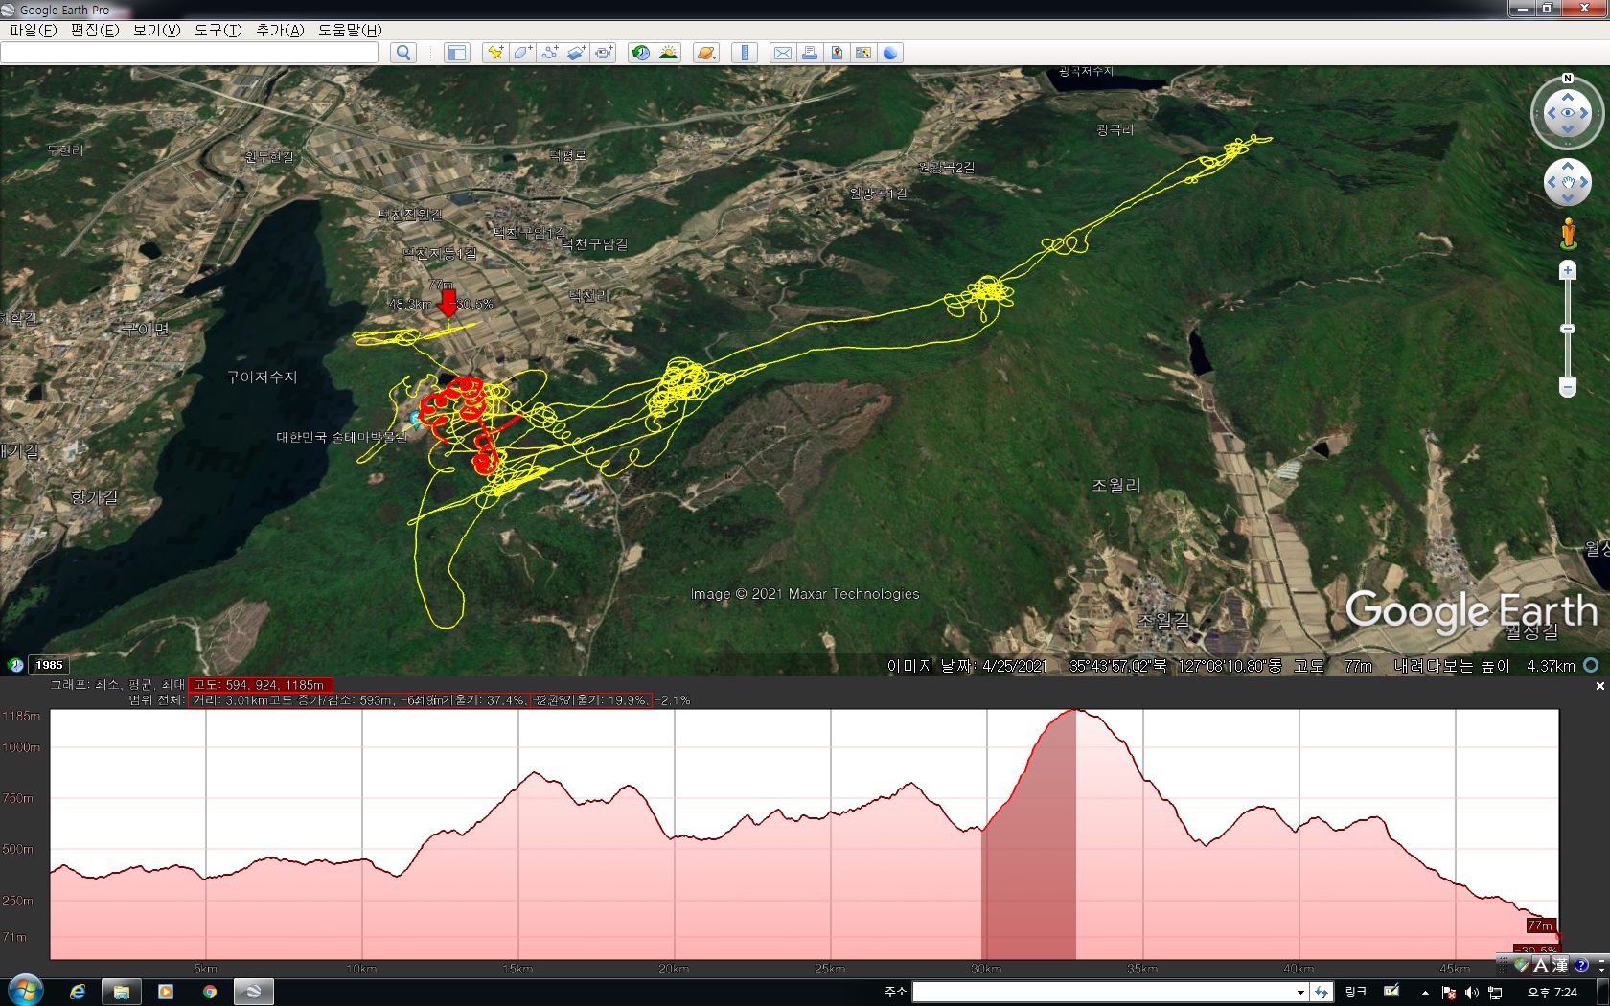The width and height of the screenshot is (1610, 1006).
Task: Click the zoom in plus button
Action: click(1568, 270)
